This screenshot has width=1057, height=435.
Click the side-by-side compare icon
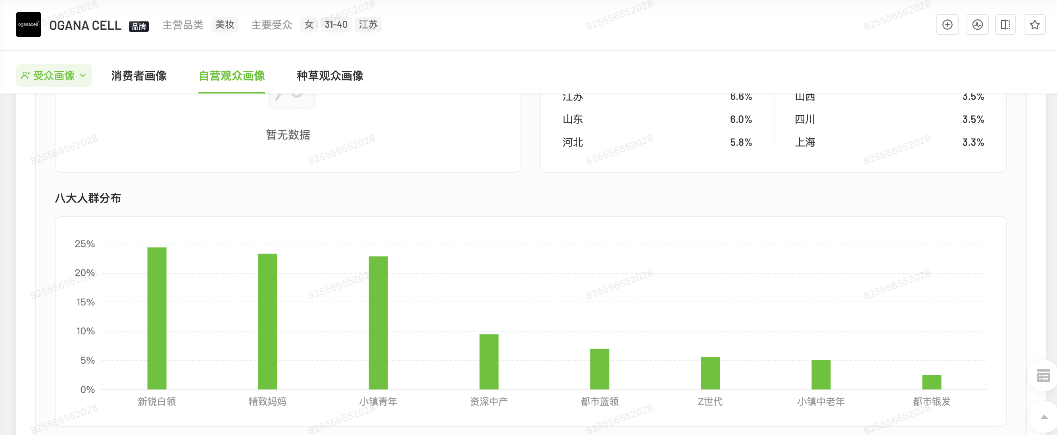click(1005, 25)
